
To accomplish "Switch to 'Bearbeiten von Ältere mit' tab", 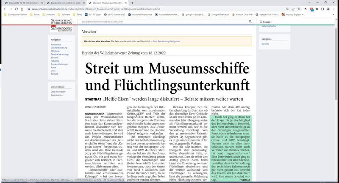I will pos(66,3).
